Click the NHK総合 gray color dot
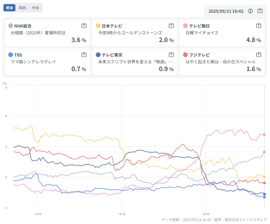 coord(11,26)
